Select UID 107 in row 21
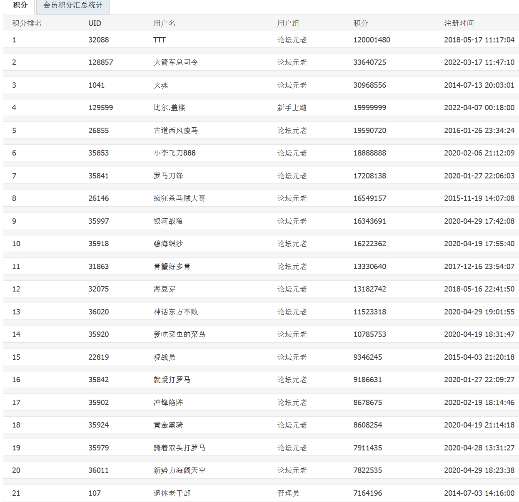The height and width of the screenshot is (502, 519). pyautogui.click(x=95, y=493)
